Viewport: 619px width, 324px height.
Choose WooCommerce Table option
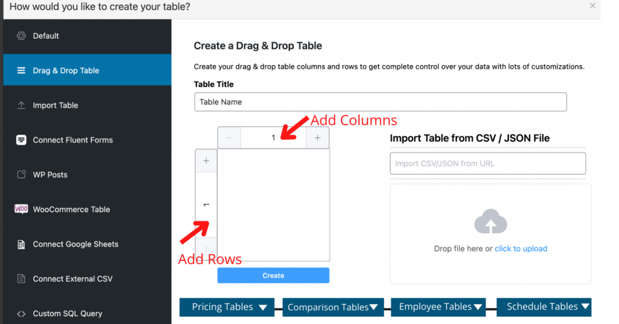87,209
